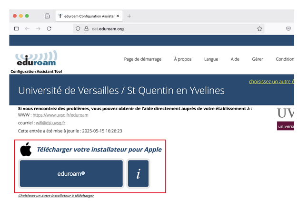This screenshot has width=308, height=208.
Task: Follow the uvsq.fr/eduroam help link
Action: 60,115
